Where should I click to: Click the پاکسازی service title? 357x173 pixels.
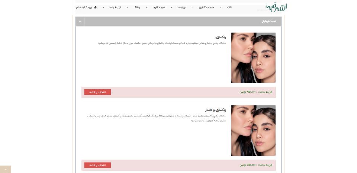221,37
